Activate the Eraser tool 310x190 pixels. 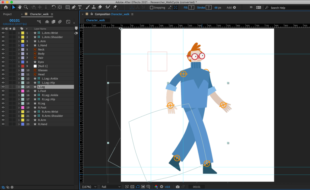100,7
